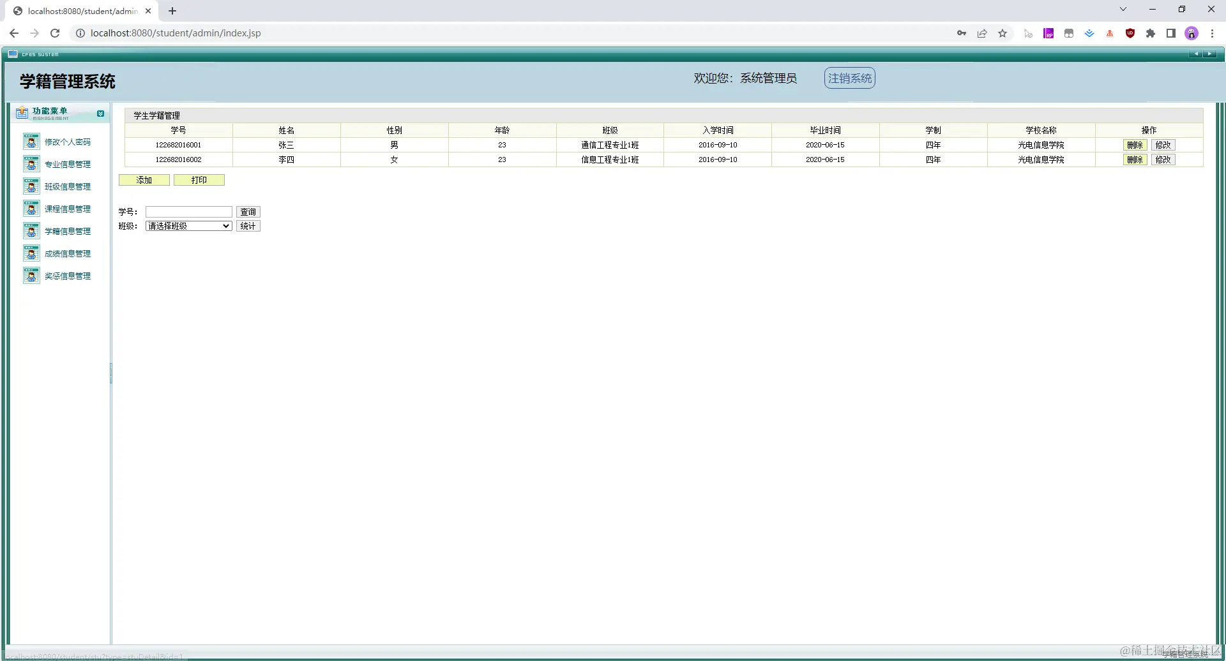Image resolution: width=1226 pixels, height=661 pixels.
Task: Select 学籍信息管理 from the menu
Action: pyautogui.click(x=68, y=230)
